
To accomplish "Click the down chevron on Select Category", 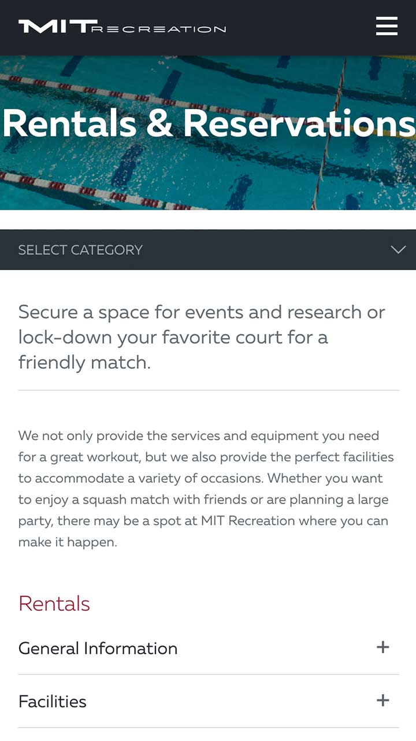I will (x=398, y=250).
